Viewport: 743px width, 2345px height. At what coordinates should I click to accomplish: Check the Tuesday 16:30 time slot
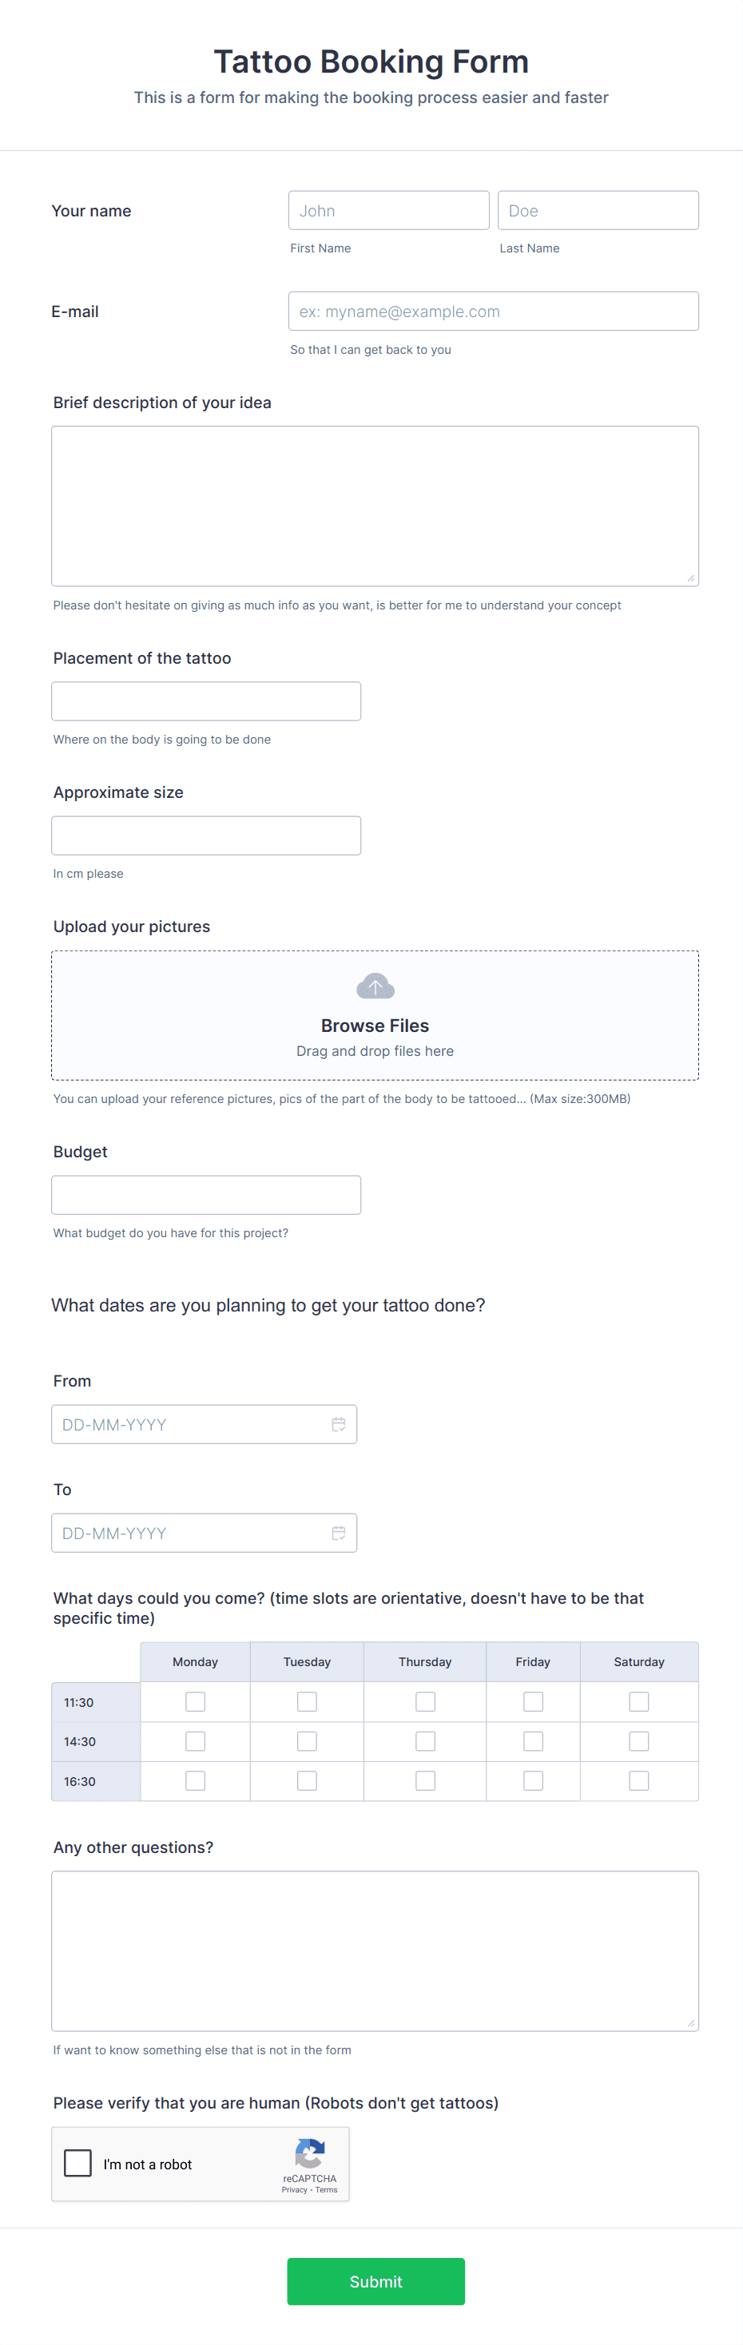click(x=306, y=1780)
